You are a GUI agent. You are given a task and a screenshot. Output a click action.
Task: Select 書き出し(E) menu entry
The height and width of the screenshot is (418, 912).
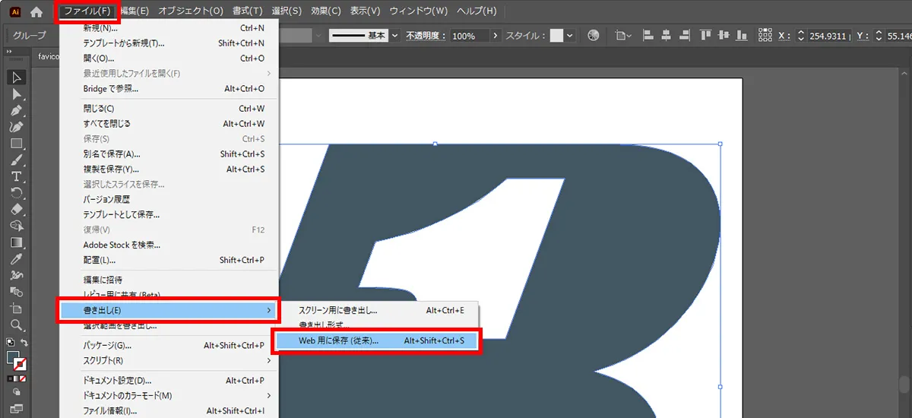pos(169,310)
